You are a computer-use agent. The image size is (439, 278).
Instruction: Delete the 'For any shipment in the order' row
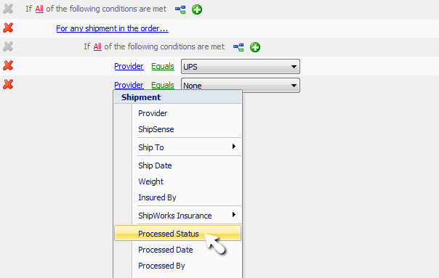pyautogui.click(x=8, y=28)
